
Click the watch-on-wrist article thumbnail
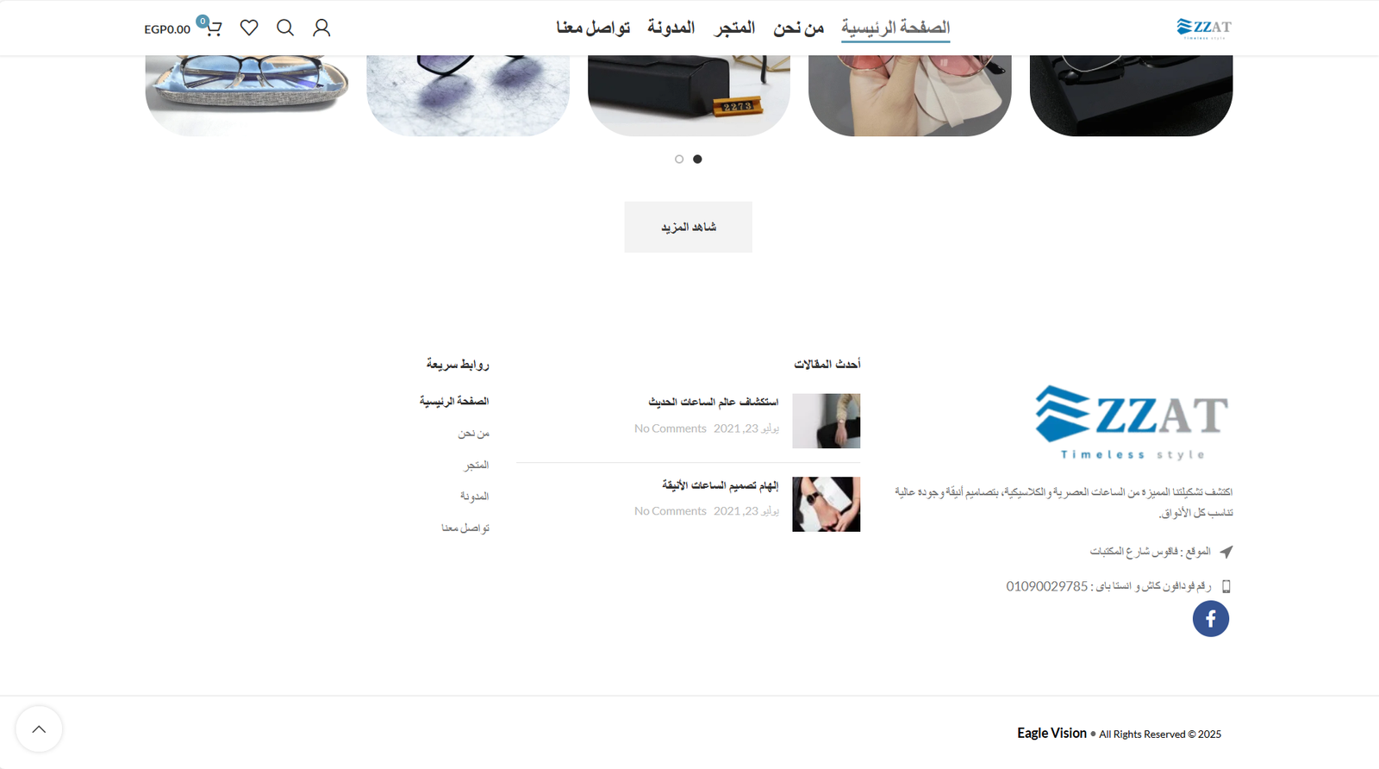(x=827, y=504)
